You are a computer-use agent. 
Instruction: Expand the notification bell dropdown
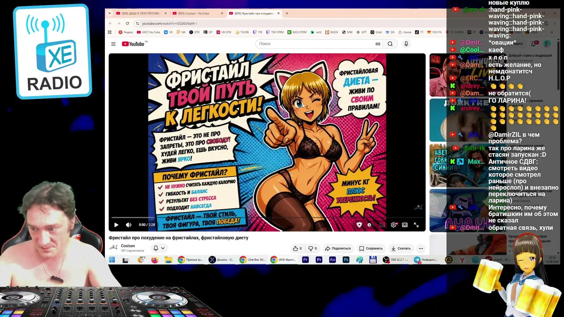[159, 248]
